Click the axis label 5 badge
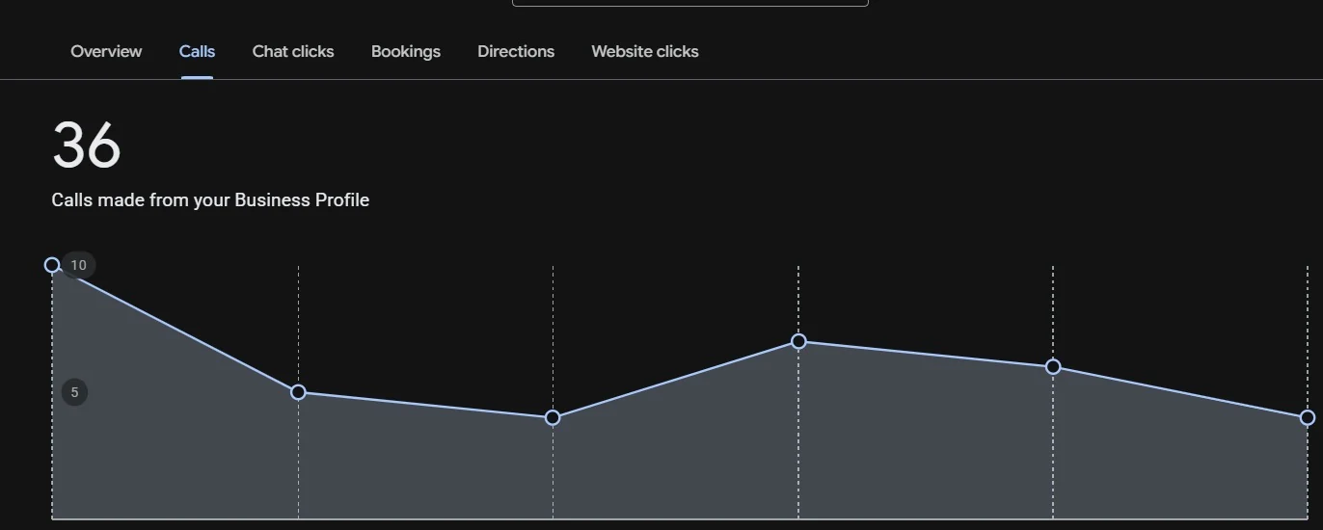 (x=74, y=392)
